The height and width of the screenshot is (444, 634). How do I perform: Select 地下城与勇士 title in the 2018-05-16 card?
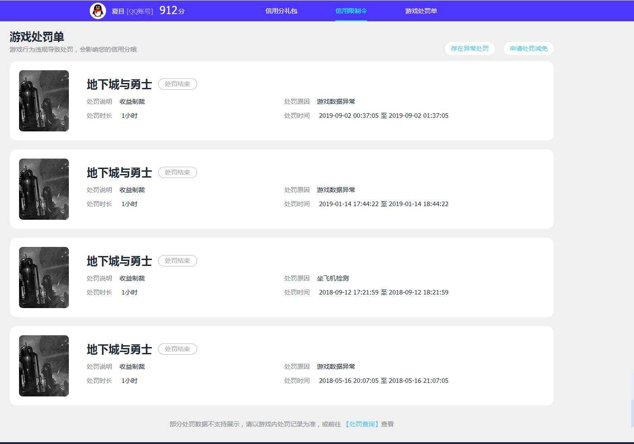[119, 349]
